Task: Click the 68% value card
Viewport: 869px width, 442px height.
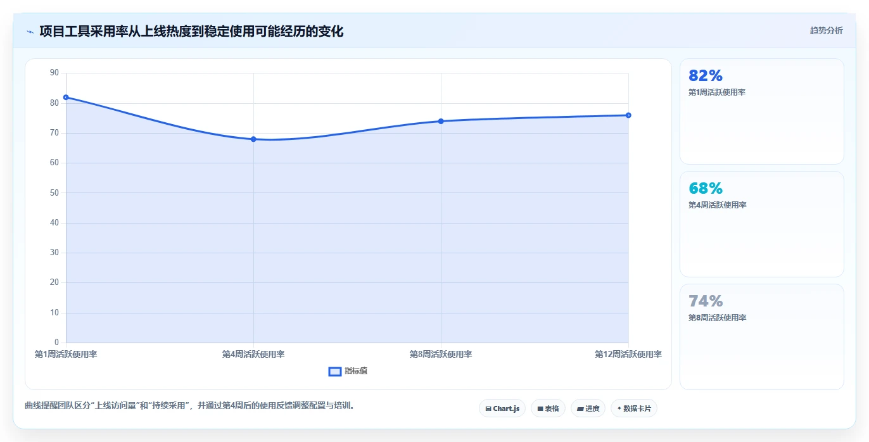Action: (x=762, y=224)
